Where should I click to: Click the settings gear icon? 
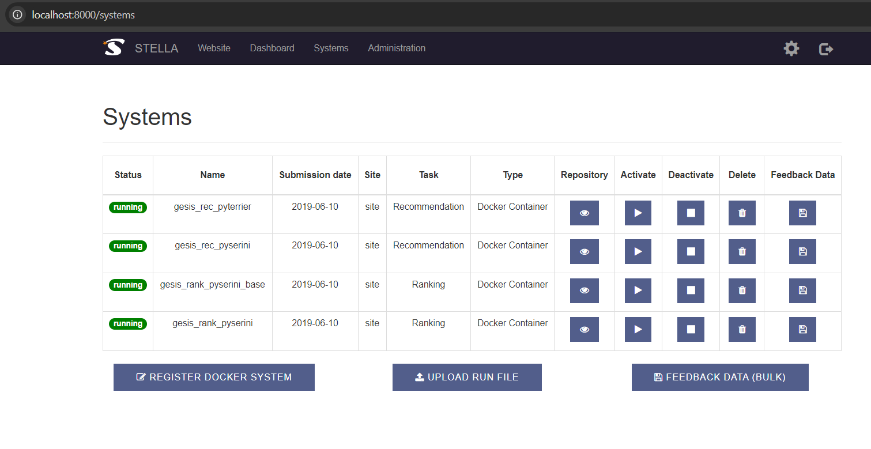(x=791, y=49)
